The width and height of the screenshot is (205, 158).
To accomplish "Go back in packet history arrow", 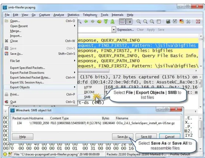I will click(x=86, y=21).
